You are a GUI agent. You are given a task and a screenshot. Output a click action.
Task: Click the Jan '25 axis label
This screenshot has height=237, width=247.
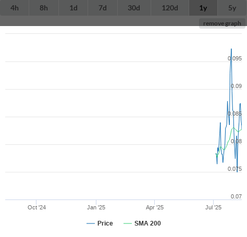pyautogui.click(x=96, y=207)
